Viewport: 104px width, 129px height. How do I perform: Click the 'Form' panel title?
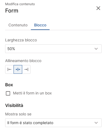coord(12,11)
